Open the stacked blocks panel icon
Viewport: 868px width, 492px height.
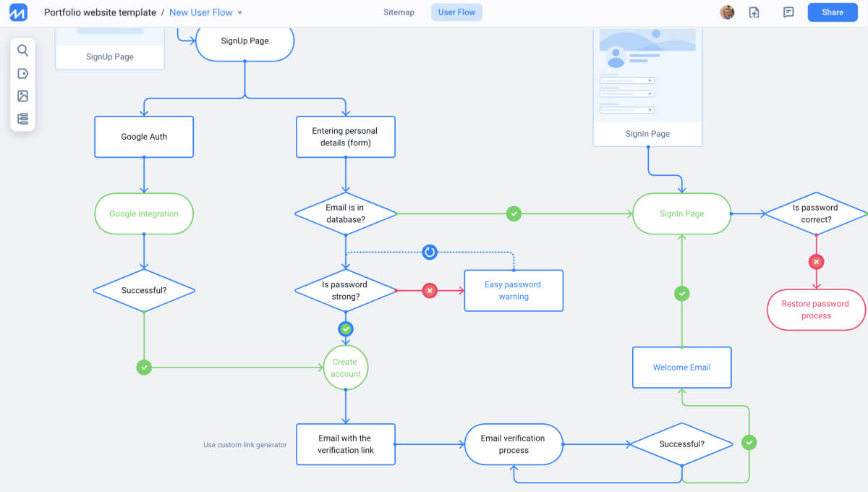tap(22, 119)
